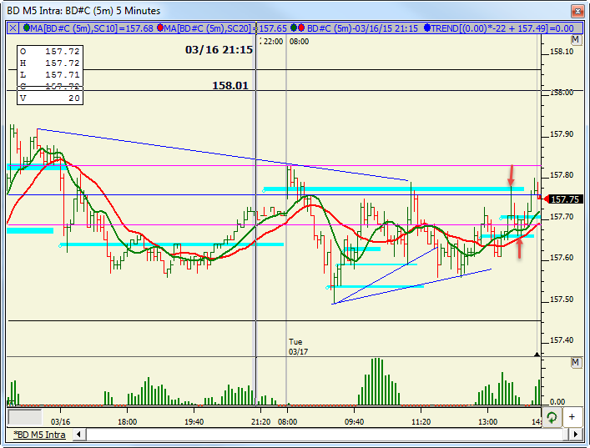Click the MA SC20 =157.65 legend text
This screenshot has width=590, height=448.
point(226,28)
